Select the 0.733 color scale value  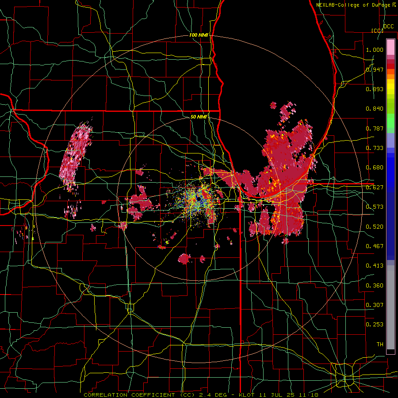(375, 148)
